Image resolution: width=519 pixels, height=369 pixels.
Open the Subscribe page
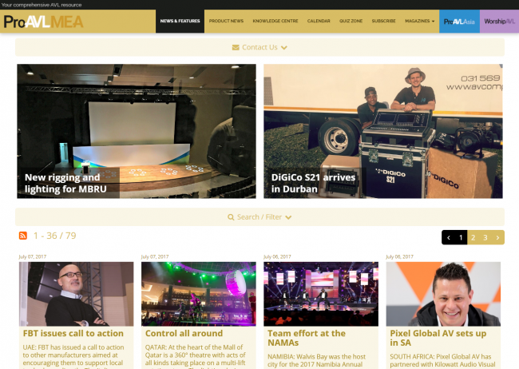pos(383,21)
